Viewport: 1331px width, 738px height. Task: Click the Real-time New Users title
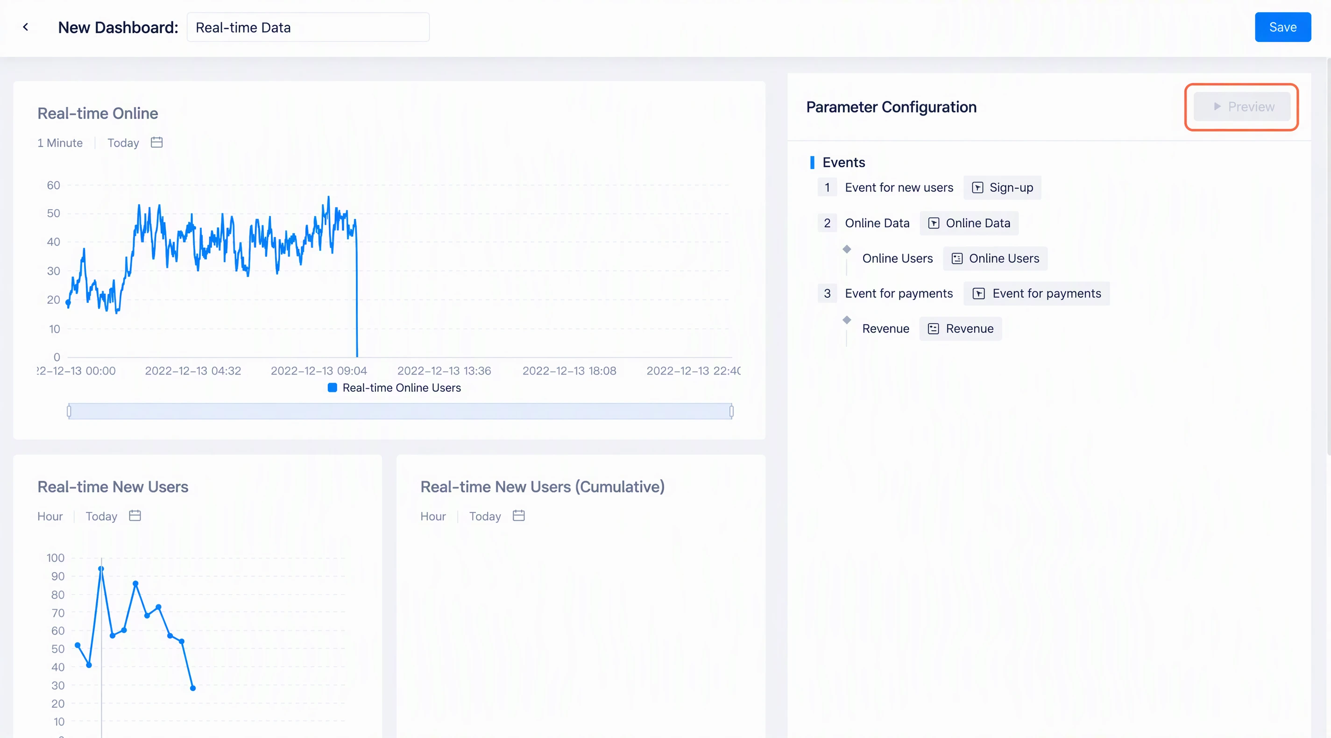[113, 487]
